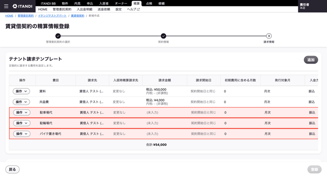Switch to the 内見 tab
The image size is (327, 177).
tap(78, 3)
